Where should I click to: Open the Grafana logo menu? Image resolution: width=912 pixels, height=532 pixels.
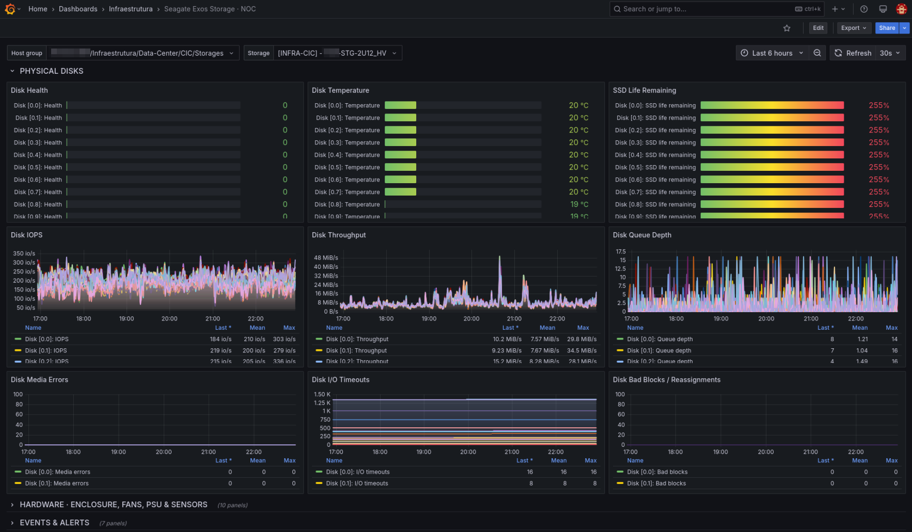[x=10, y=9]
